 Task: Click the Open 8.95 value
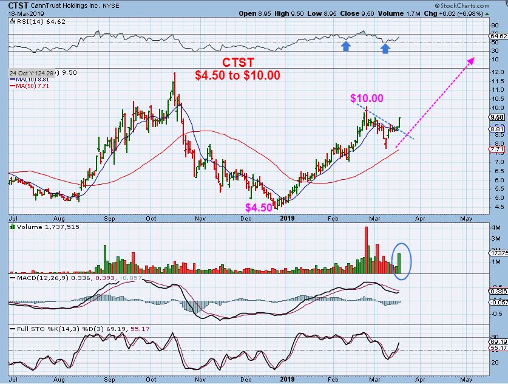point(255,13)
